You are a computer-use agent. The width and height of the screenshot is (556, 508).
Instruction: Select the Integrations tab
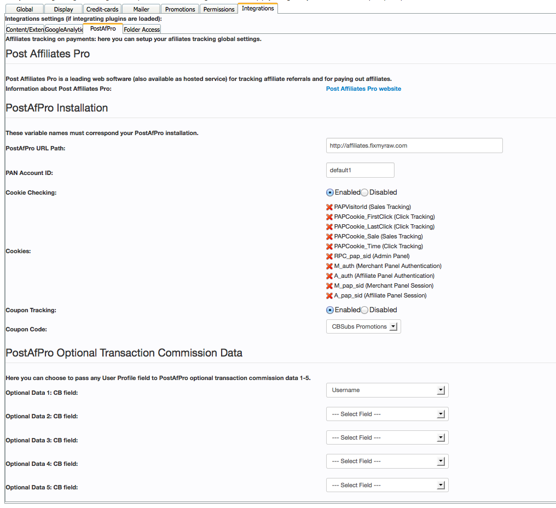point(258,8)
